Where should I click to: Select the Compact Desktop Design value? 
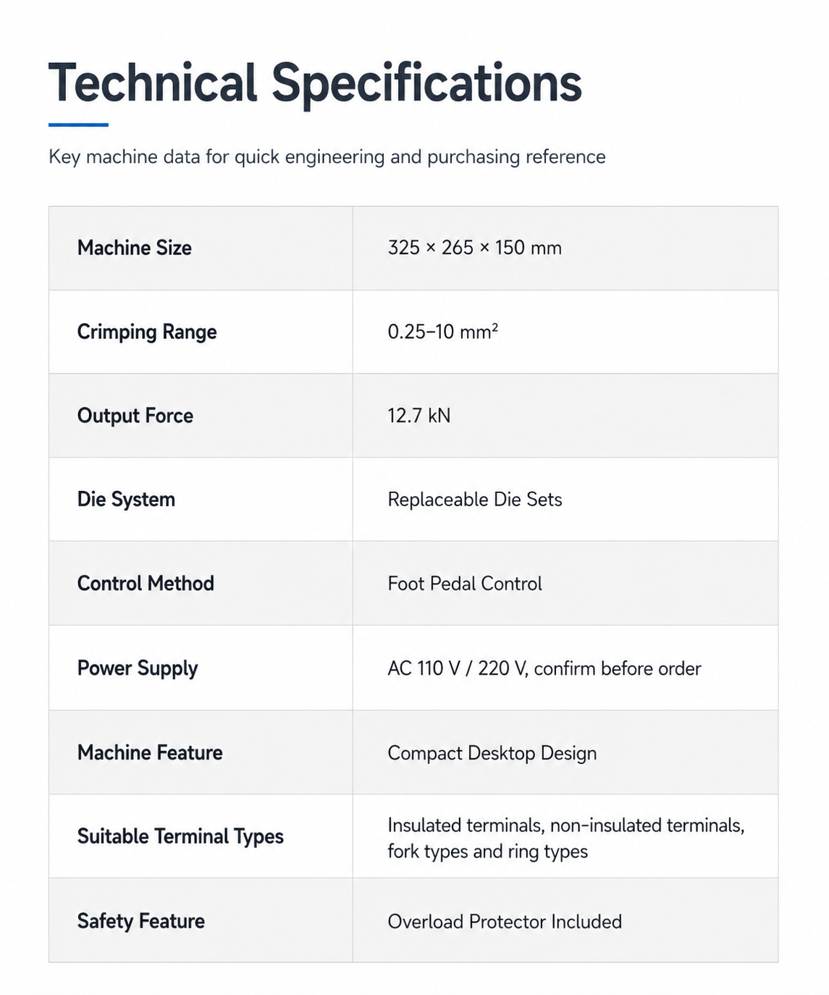[492, 753]
